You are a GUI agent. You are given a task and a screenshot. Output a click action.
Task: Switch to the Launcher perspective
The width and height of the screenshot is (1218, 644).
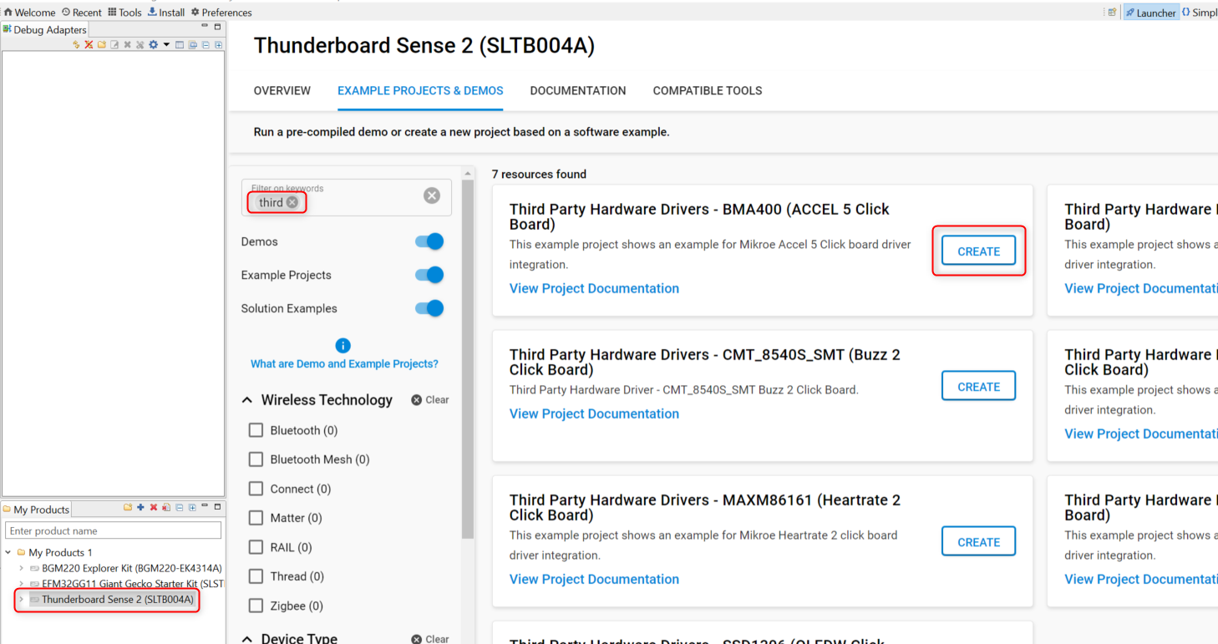pos(1150,13)
